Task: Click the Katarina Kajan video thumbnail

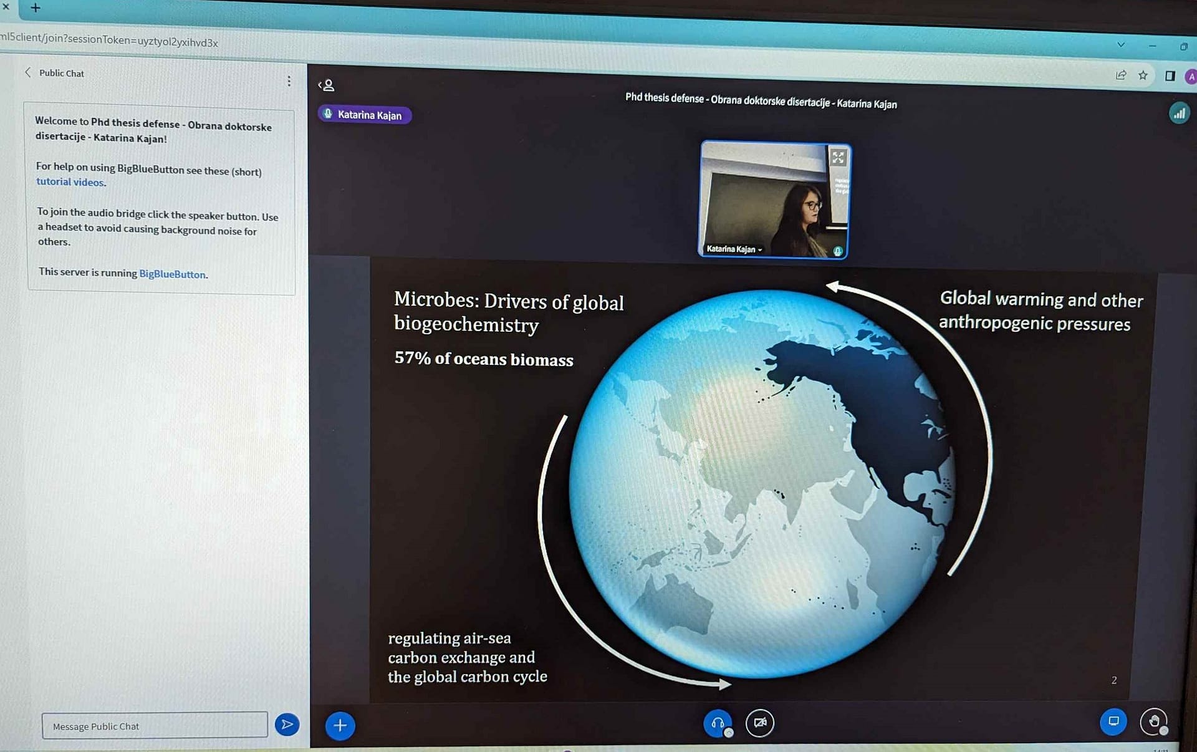Action: 775,200
